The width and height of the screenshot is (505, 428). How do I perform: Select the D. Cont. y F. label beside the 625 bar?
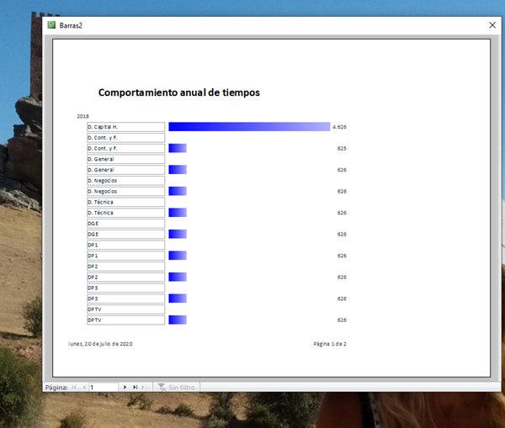coord(126,148)
